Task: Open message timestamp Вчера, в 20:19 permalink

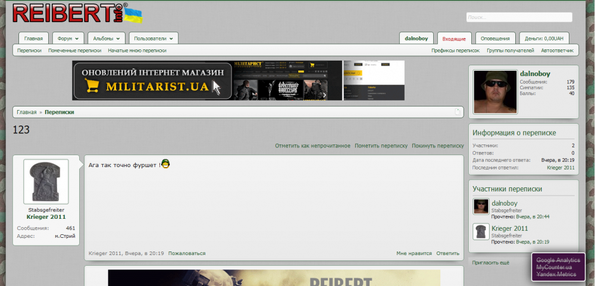Action: (x=144, y=253)
